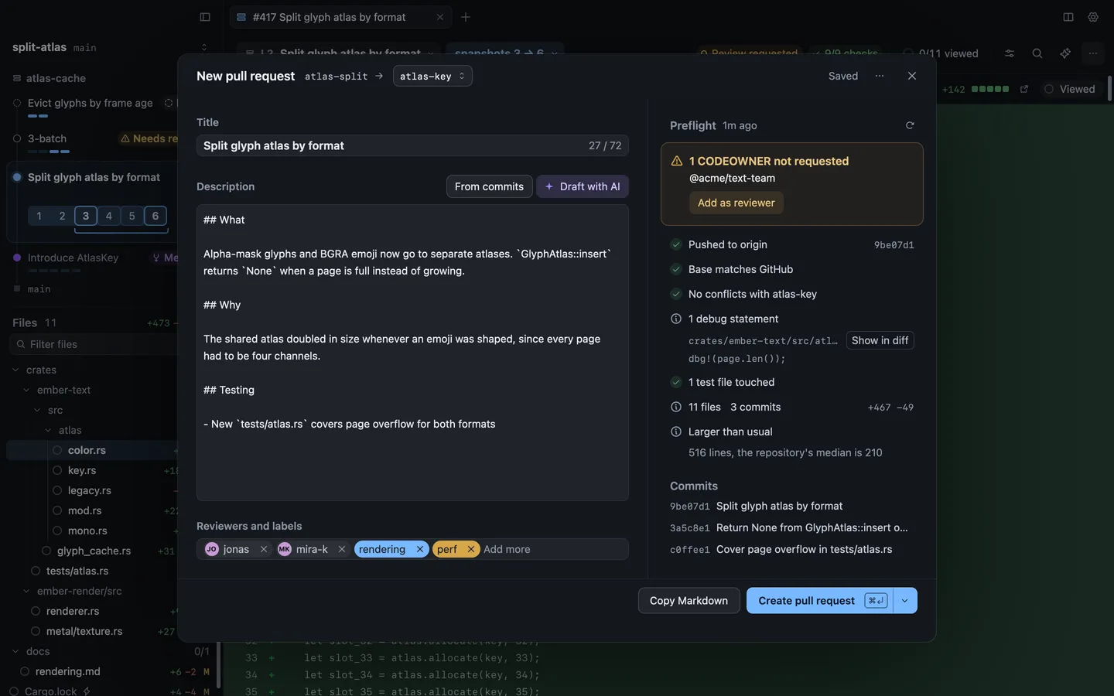The image size is (1114, 696).
Task: Click Add as reviewer for @acme/text-team
Action: [x=736, y=203]
